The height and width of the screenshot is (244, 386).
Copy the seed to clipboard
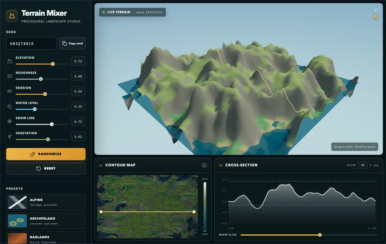(x=72, y=43)
